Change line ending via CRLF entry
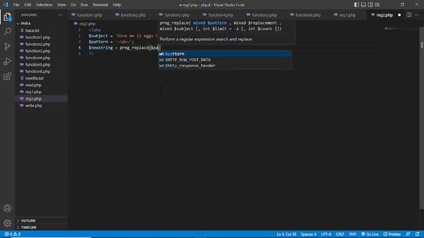The image size is (424, 238). tap(340, 234)
